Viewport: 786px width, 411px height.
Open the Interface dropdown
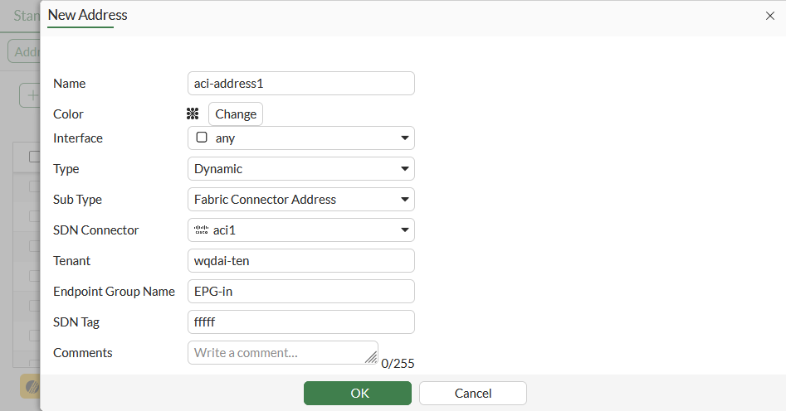pyautogui.click(x=405, y=138)
